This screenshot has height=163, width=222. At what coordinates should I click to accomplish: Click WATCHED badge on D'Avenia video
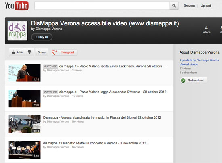50,92
